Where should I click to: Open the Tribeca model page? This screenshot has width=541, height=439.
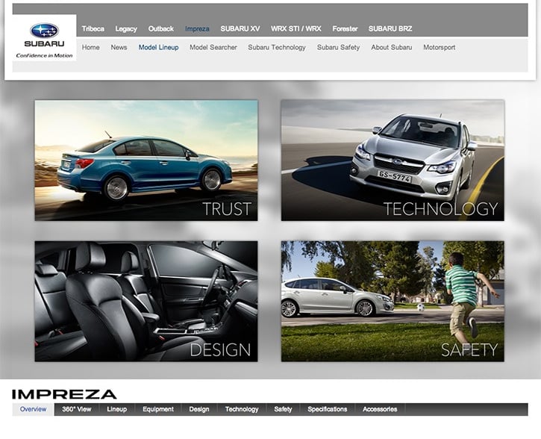coord(93,28)
